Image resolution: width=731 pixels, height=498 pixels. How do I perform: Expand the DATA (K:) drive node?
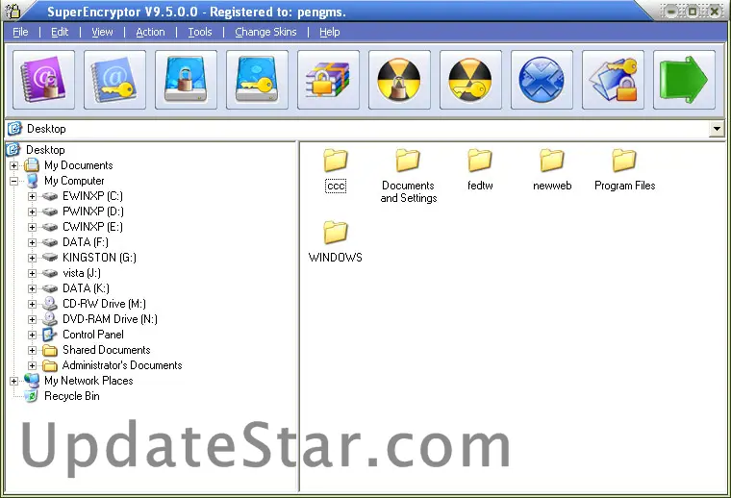32,288
